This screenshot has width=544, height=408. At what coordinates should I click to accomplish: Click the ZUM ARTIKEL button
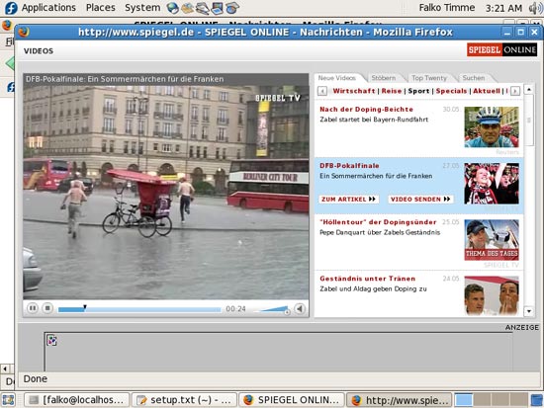pos(348,200)
